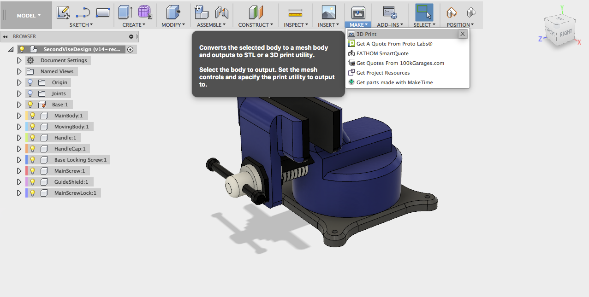Open the ADD-INS menu
The width and height of the screenshot is (589, 297).
pyautogui.click(x=390, y=24)
